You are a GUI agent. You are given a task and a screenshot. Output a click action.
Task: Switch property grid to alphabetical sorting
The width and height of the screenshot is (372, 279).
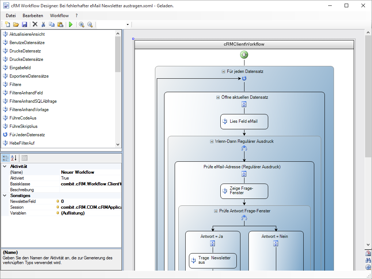(x=14, y=158)
